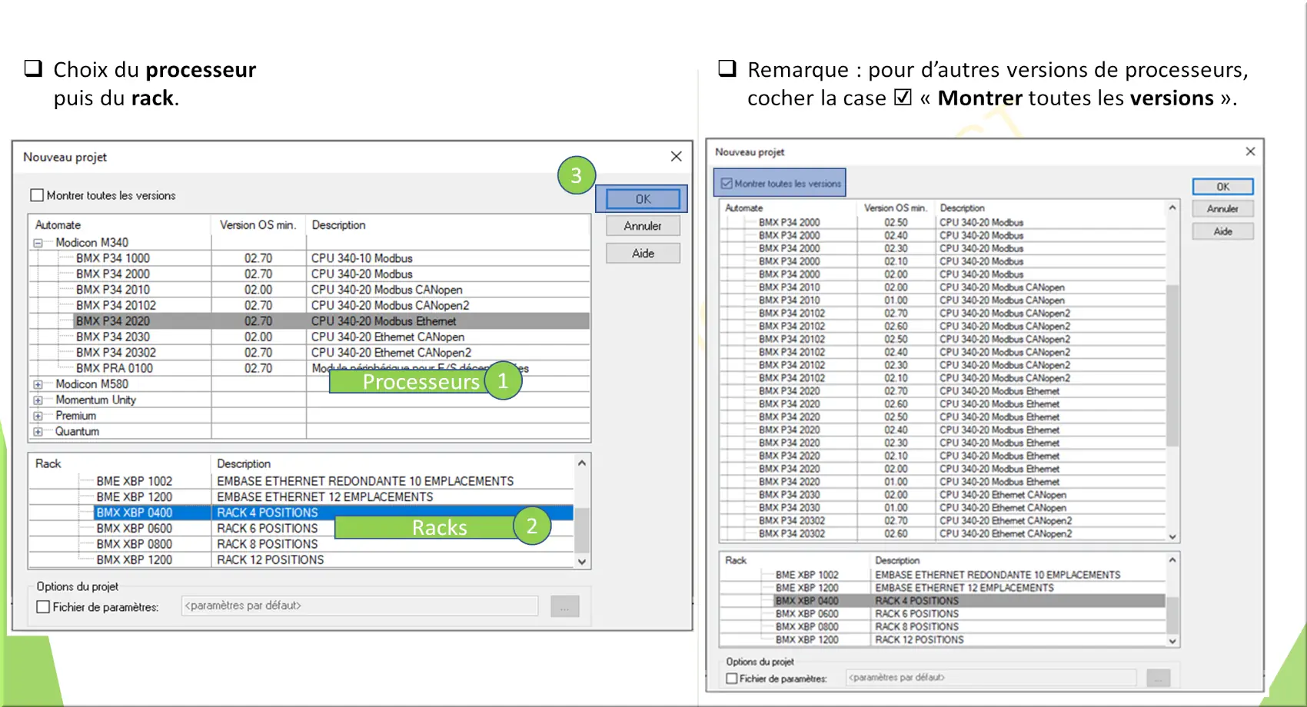
Task: Select highlighted BMX P34 2020 in left dialog
Action: 112,321
